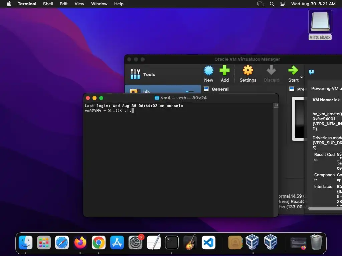
Task: Click Discard in VirtualBox Manager toolbar
Action: point(272,74)
